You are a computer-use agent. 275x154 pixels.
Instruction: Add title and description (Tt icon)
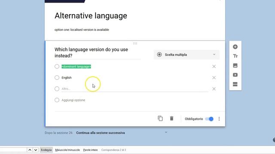pos(235,56)
